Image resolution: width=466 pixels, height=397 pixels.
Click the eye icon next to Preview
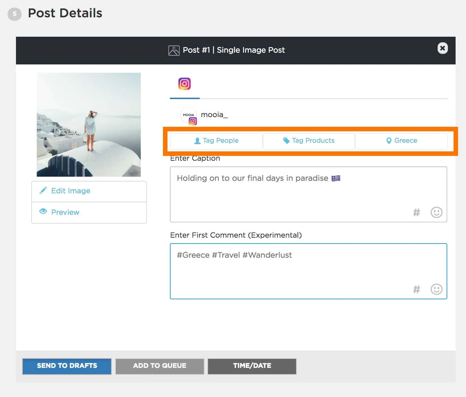tap(43, 212)
